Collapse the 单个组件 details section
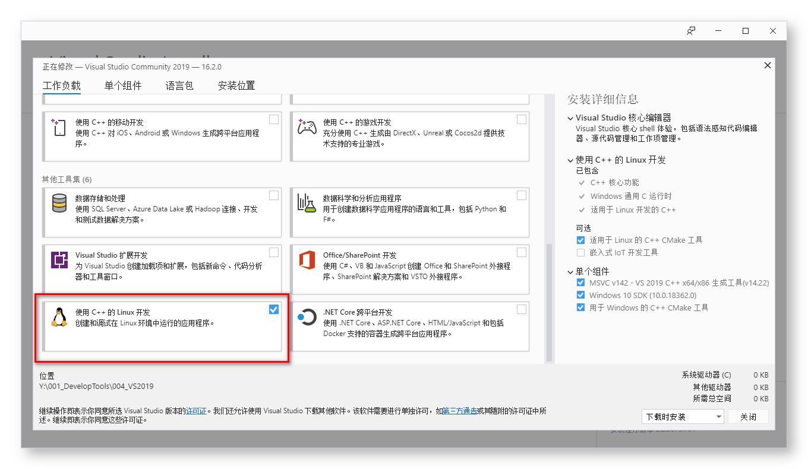 click(570, 271)
